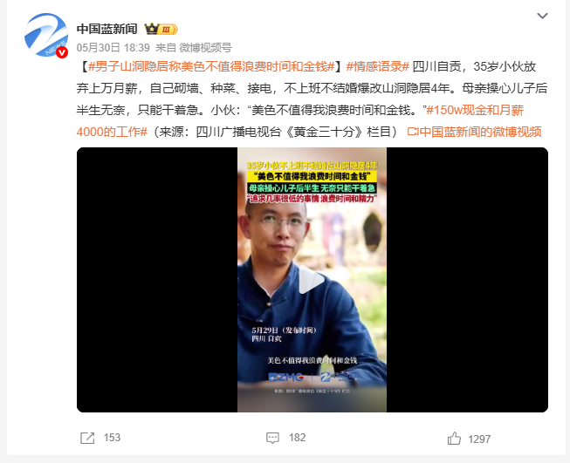Click the repost count 153
The height and width of the screenshot is (463, 570).
pyautogui.click(x=112, y=438)
